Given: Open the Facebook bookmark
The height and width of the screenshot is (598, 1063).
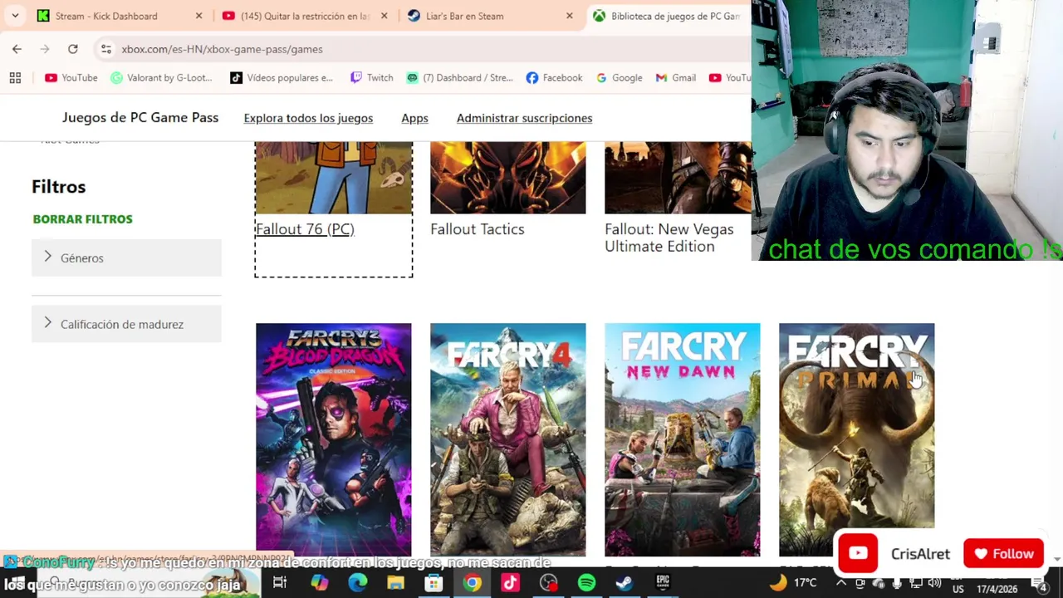Looking at the screenshot, I should tap(554, 77).
